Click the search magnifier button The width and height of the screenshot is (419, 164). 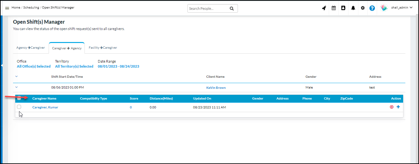(x=232, y=9)
